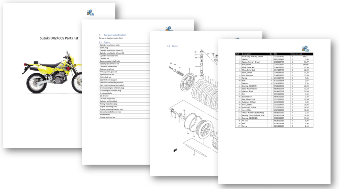Image resolution: width=340 pixels, height=189 pixels.
Task: Select the 'Balancer shaft nut' row
Action: coord(125,69)
